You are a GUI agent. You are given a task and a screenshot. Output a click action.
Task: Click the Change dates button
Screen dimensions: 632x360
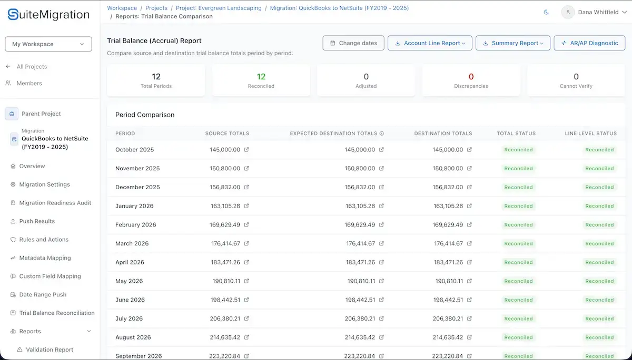click(x=353, y=43)
